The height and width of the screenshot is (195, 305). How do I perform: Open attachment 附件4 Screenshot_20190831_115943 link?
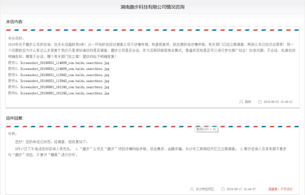[65, 81]
